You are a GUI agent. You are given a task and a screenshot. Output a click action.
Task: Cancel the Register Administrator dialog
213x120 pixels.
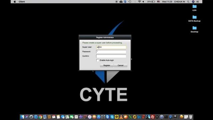pos(120,65)
